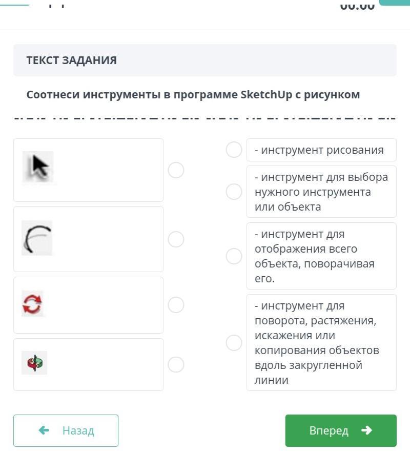
Task: Select radio for 'поворота, растяжения' option
Action: coord(234,343)
